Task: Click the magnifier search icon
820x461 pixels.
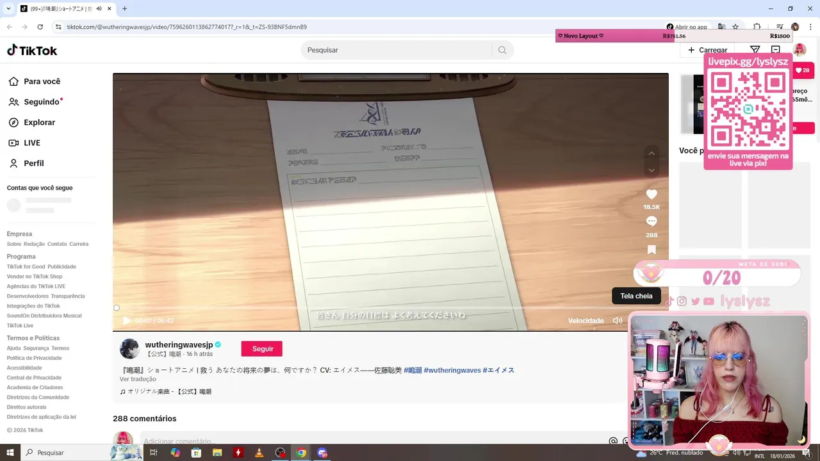Action: pyautogui.click(x=502, y=50)
